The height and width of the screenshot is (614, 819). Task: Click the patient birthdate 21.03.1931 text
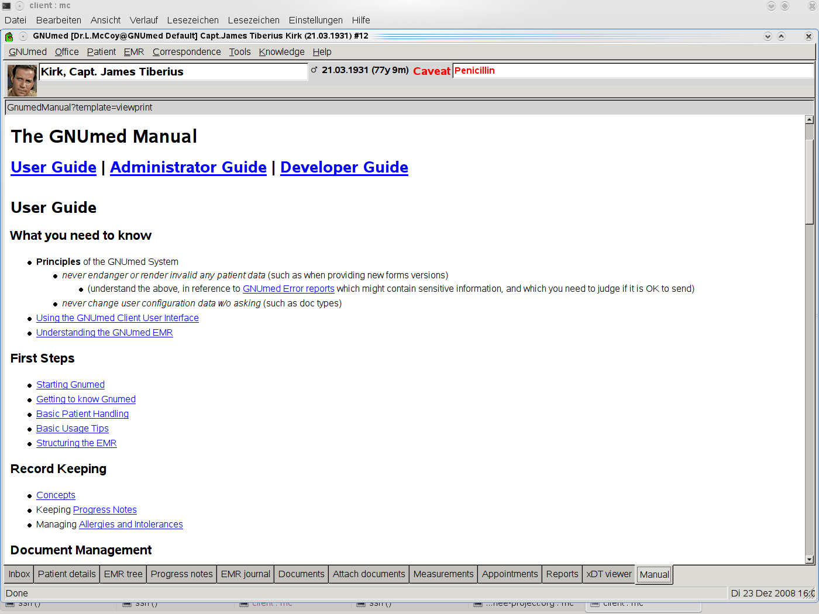click(x=345, y=70)
